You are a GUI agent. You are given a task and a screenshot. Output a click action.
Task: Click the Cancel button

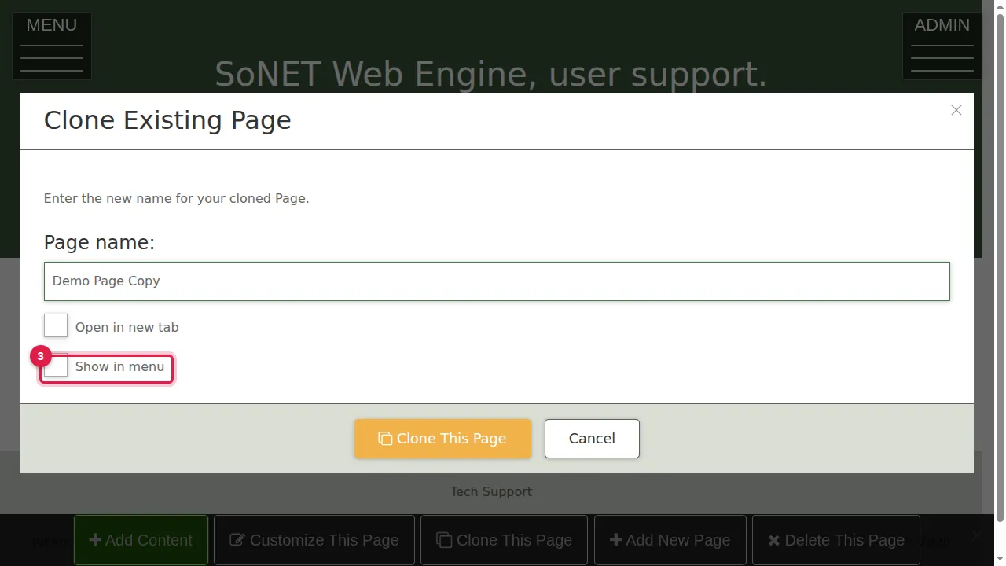(x=592, y=439)
